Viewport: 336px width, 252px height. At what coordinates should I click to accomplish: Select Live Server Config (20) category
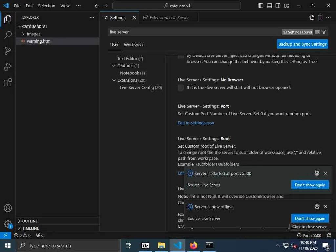coord(141,87)
